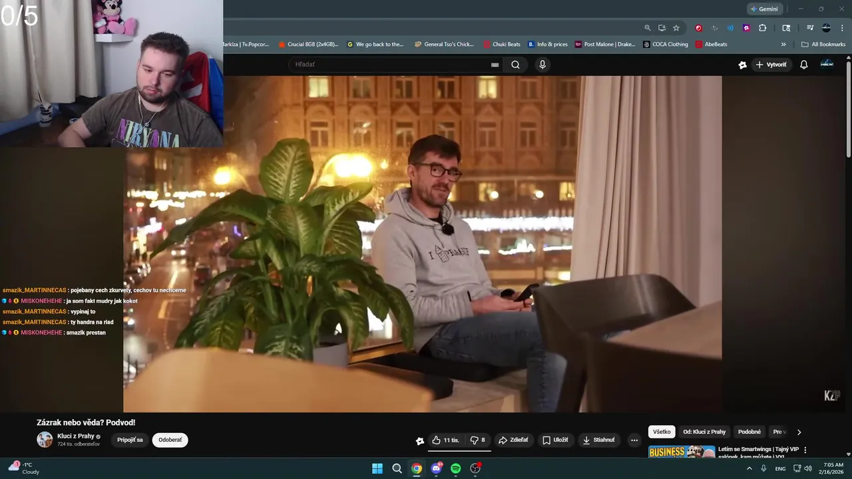Viewport: 852px width, 479px height.
Task: Select the Podobné filter chip
Action: coord(749,432)
